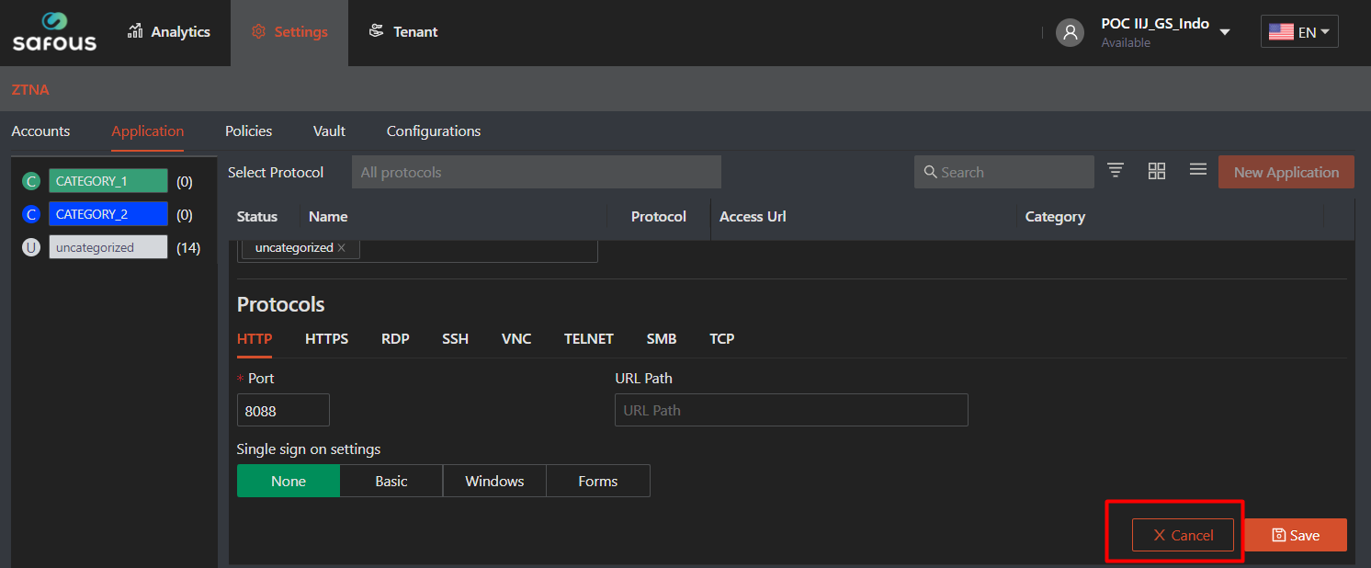1371x568 pixels.
Task: Select Basic single sign on option
Action: [391, 481]
